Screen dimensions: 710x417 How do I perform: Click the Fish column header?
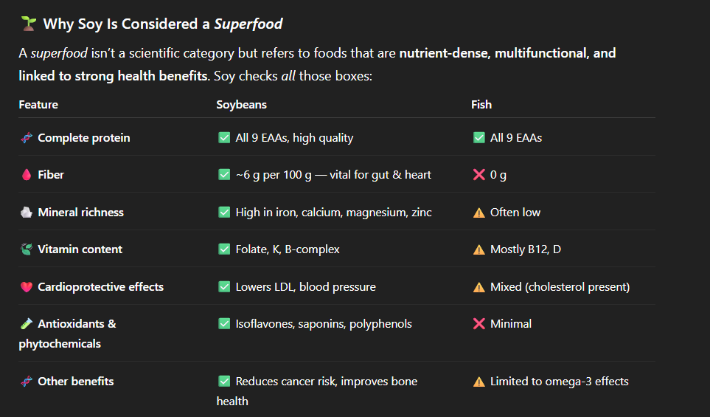coord(481,105)
